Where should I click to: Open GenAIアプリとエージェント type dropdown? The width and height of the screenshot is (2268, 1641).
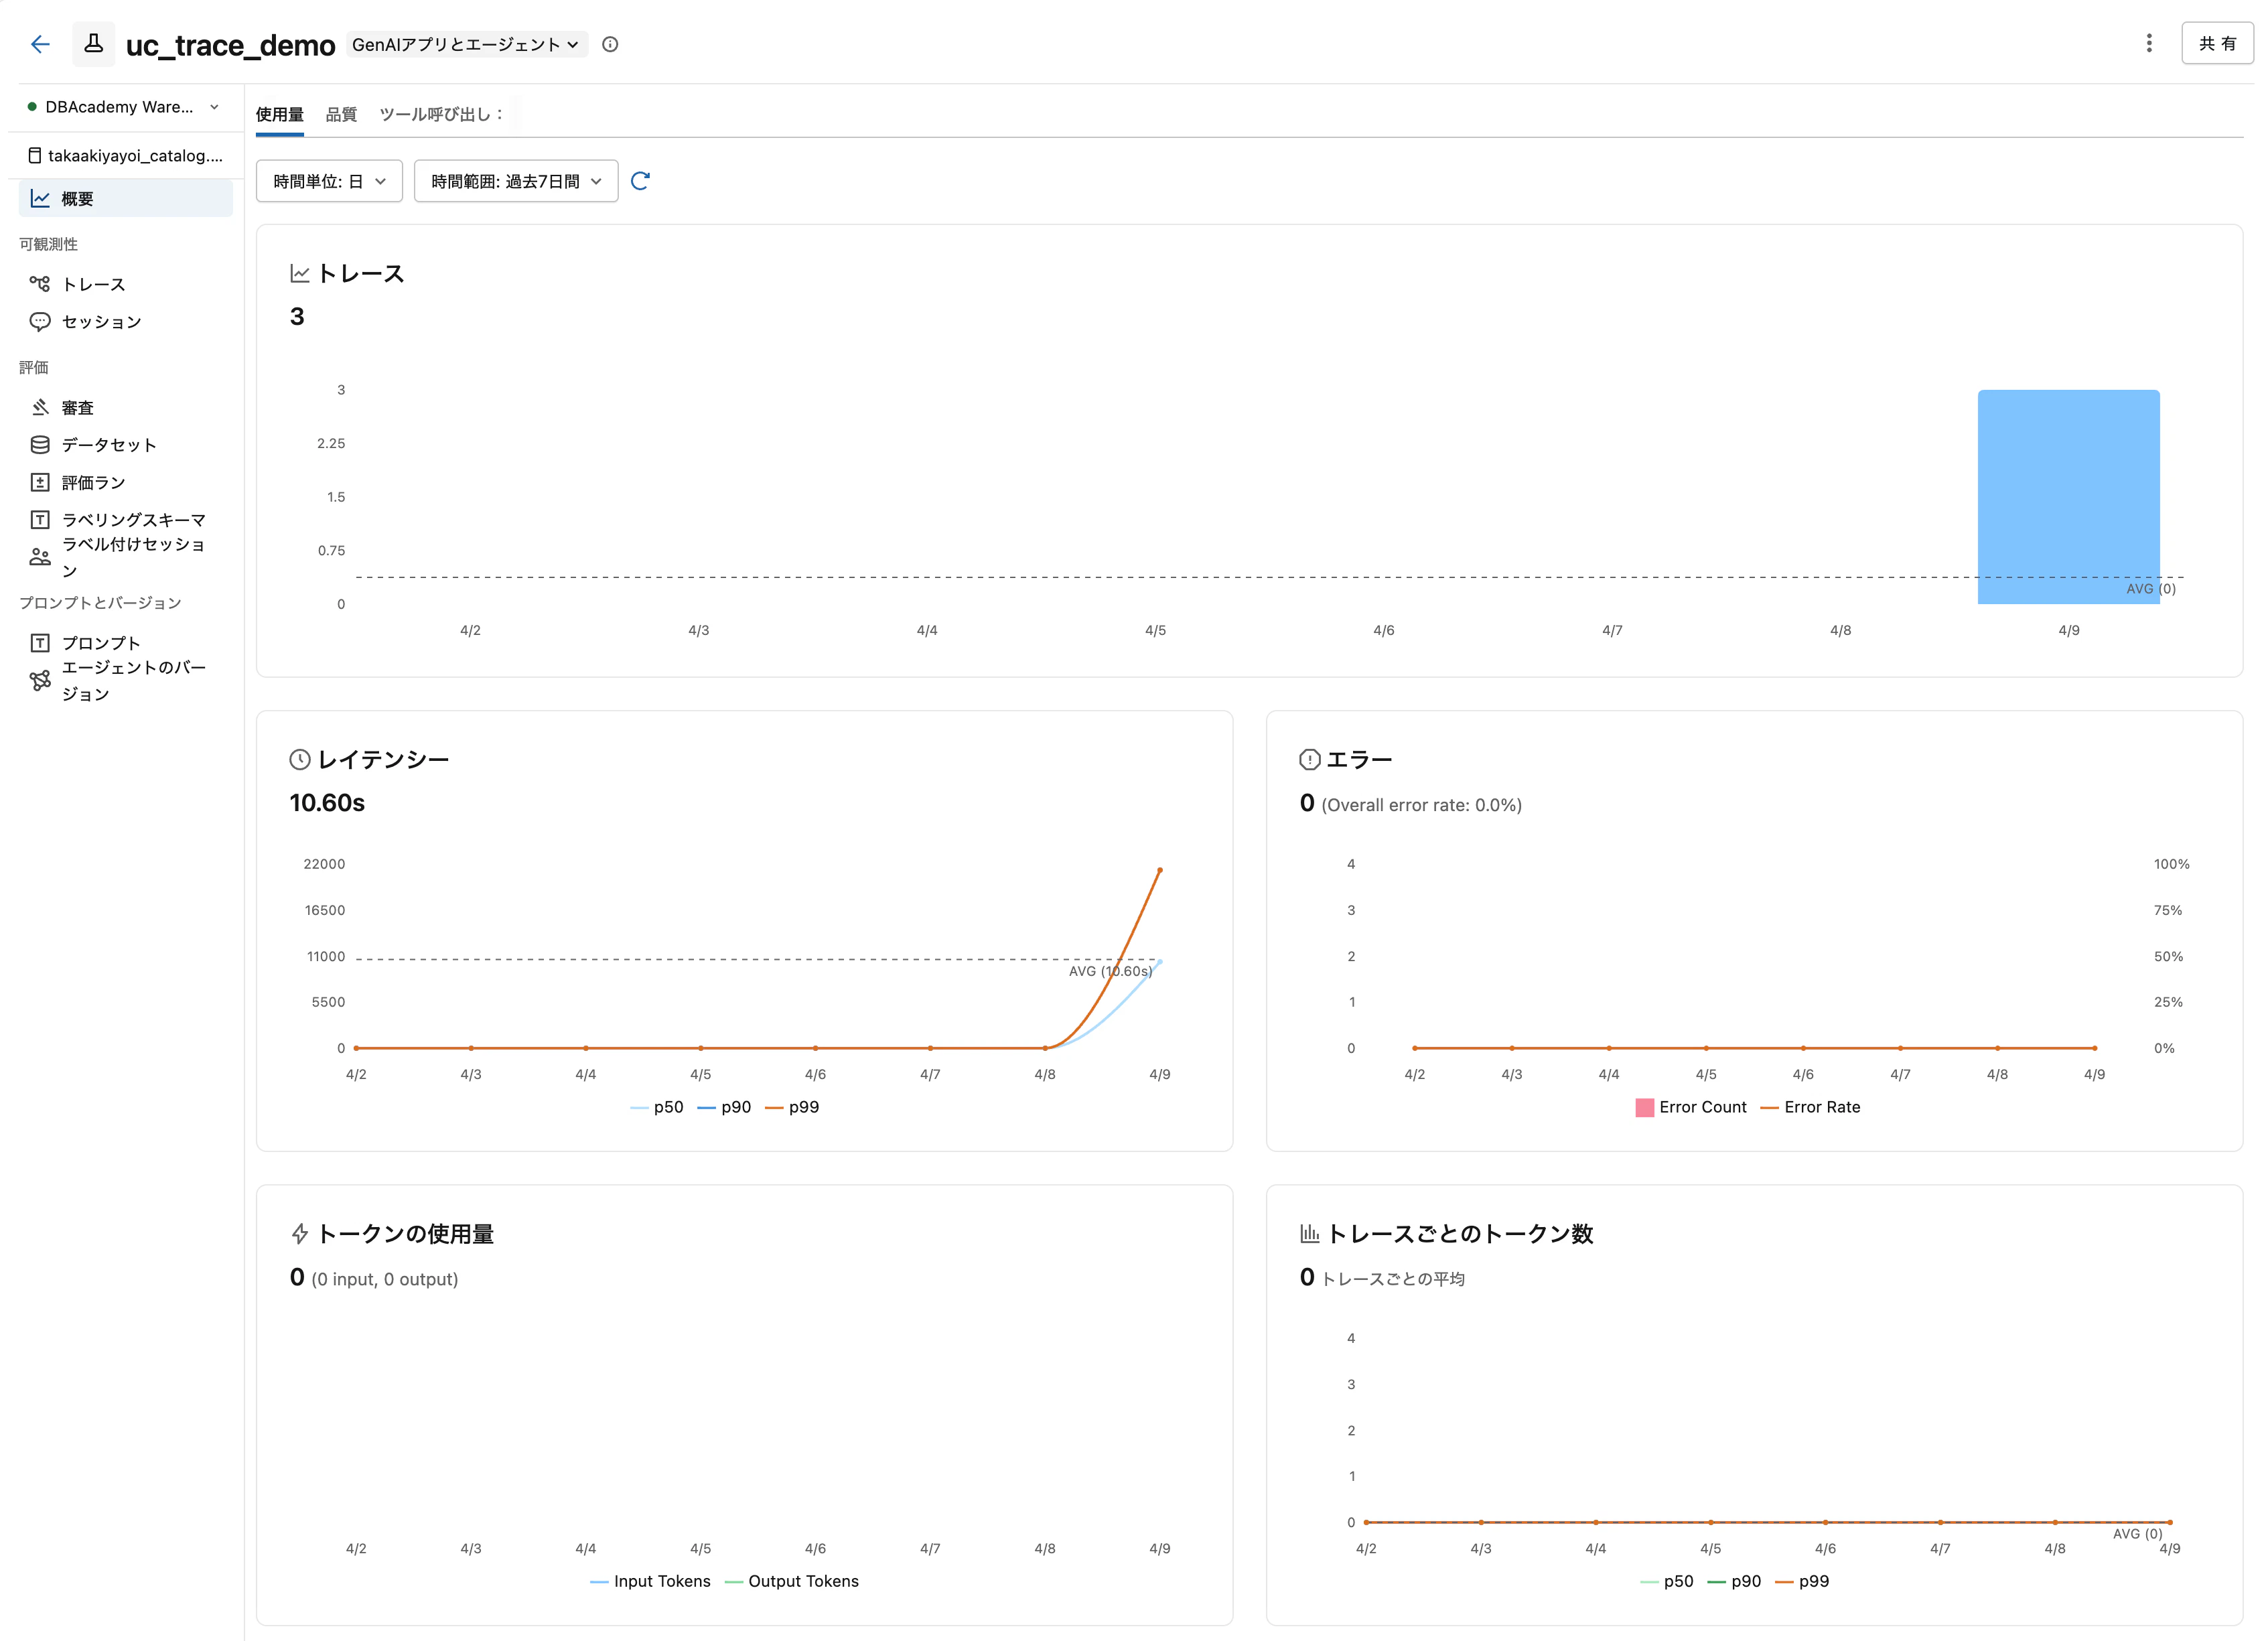coord(466,44)
